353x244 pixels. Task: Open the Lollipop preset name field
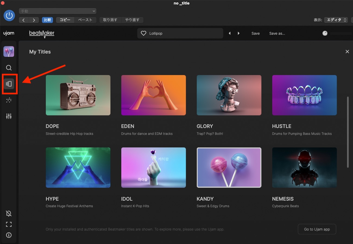click(180, 33)
